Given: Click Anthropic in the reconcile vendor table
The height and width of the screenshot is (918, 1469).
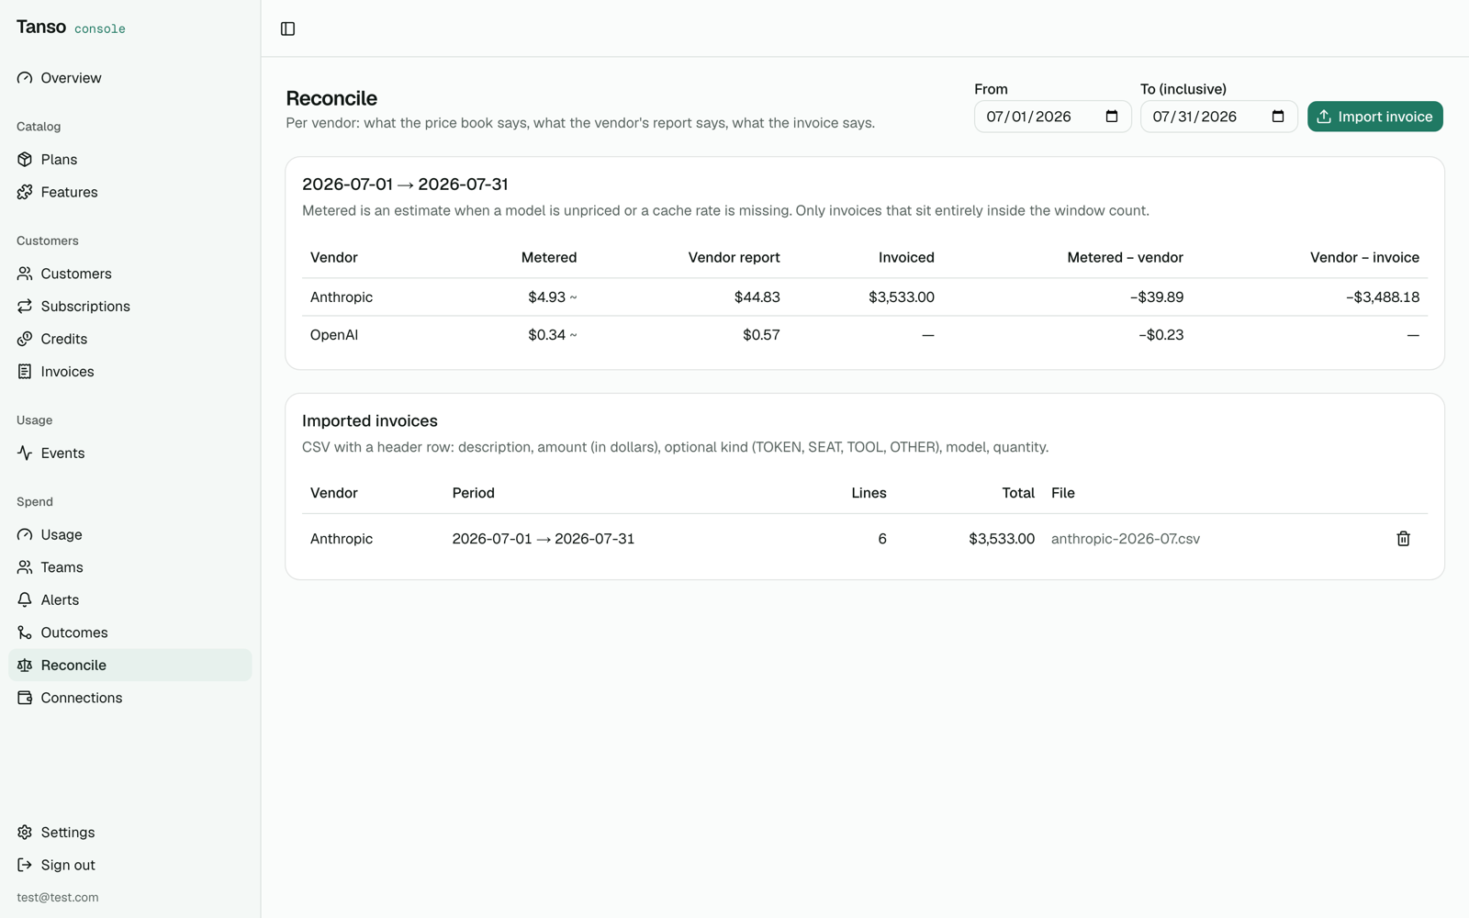Looking at the screenshot, I should 342,297.
